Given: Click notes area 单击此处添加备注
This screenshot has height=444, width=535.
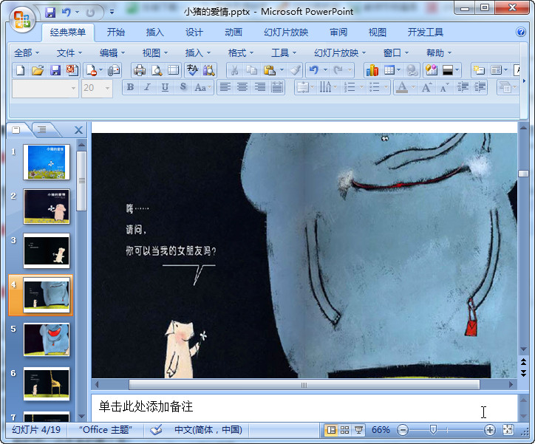Looking at the screenshot, I should click(x=146, y=406).
